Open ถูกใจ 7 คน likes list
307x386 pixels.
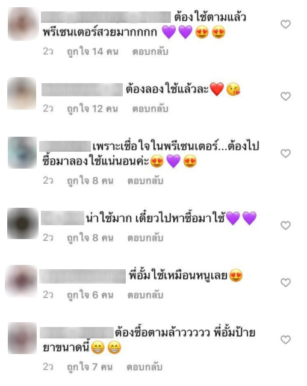click(x=90, y=367)
